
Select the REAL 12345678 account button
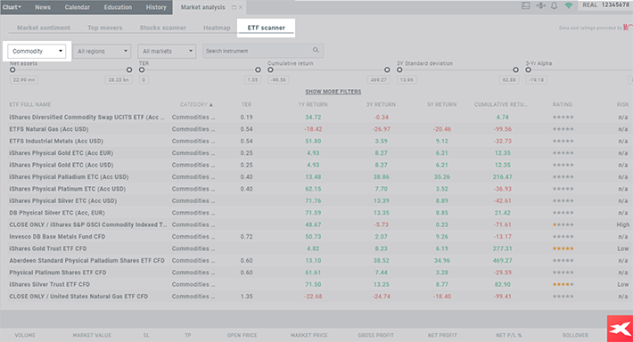(x=605, y=5)
